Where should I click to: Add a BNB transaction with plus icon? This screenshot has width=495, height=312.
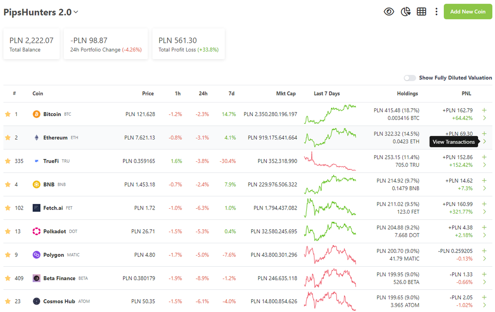(484, 180)
